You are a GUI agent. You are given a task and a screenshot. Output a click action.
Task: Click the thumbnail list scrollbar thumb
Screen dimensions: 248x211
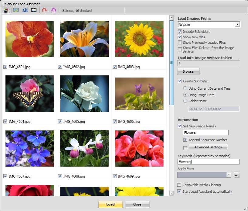pos(172,63)
